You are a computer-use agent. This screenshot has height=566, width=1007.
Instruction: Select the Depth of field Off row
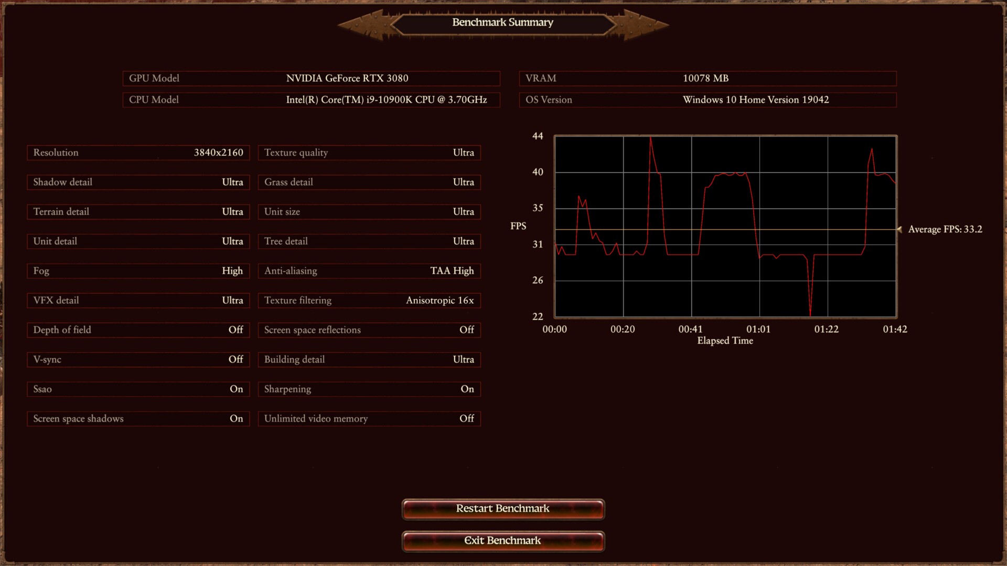[138, 330]
